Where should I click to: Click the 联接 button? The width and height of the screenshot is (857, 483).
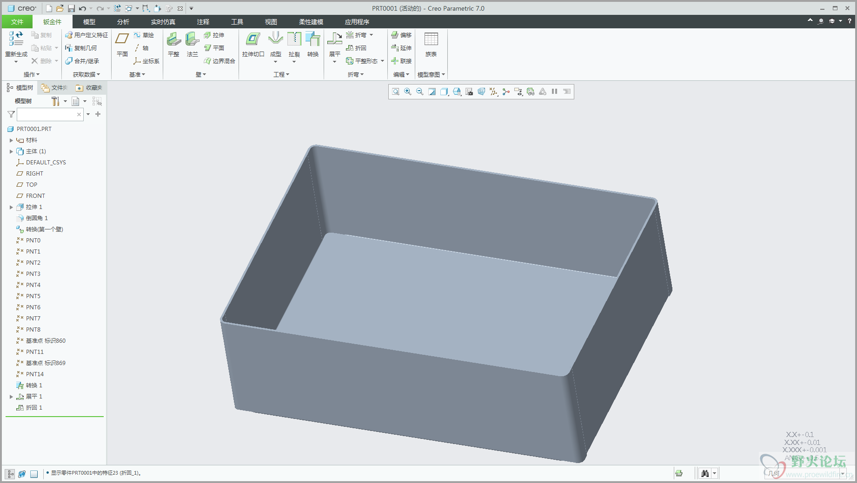point(401,61)
